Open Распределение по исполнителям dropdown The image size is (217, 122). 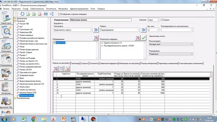[x=177, y=30]
